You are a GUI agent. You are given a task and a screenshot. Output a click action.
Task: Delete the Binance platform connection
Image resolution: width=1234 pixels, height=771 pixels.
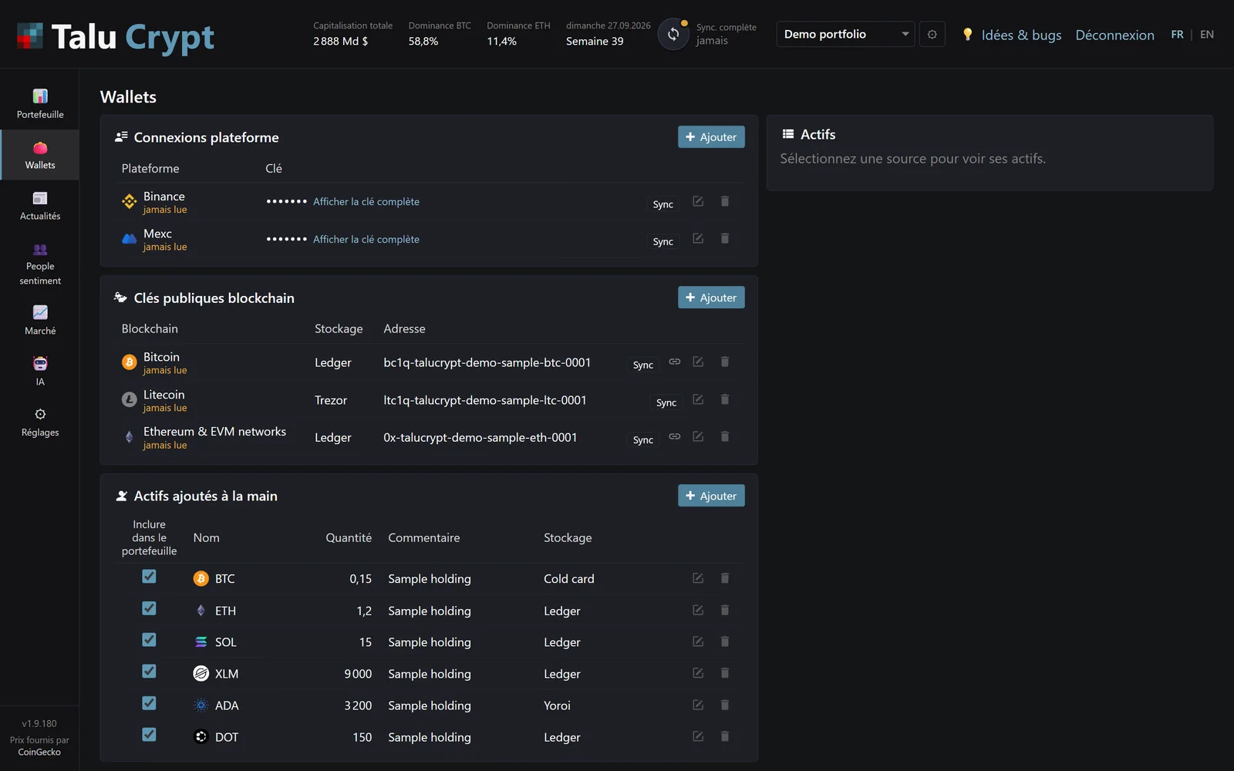point(725,201)
